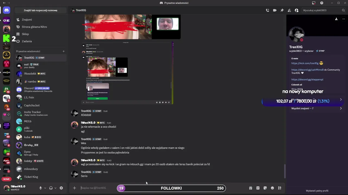Open the Downtown Cab Co server
The height and width of the screenshot is (195, 348).
(7, 81)
